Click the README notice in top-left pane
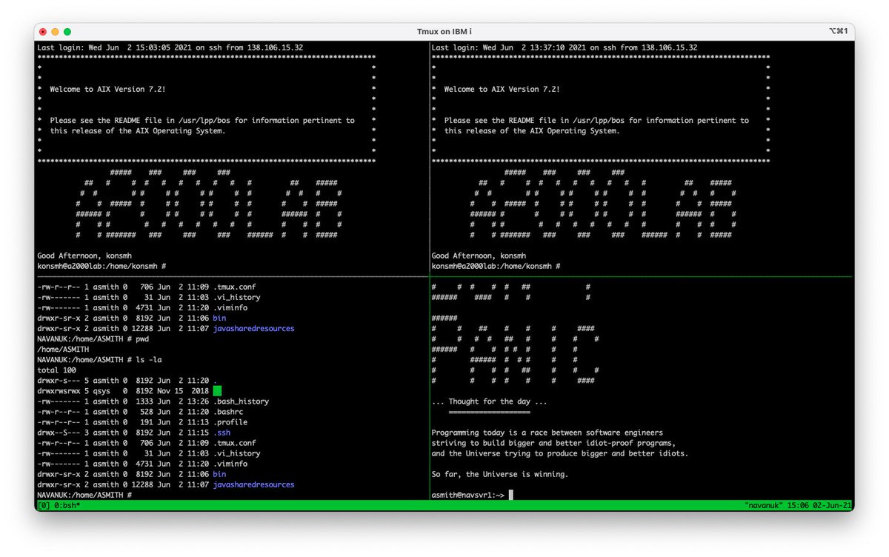 coord(202,125)
